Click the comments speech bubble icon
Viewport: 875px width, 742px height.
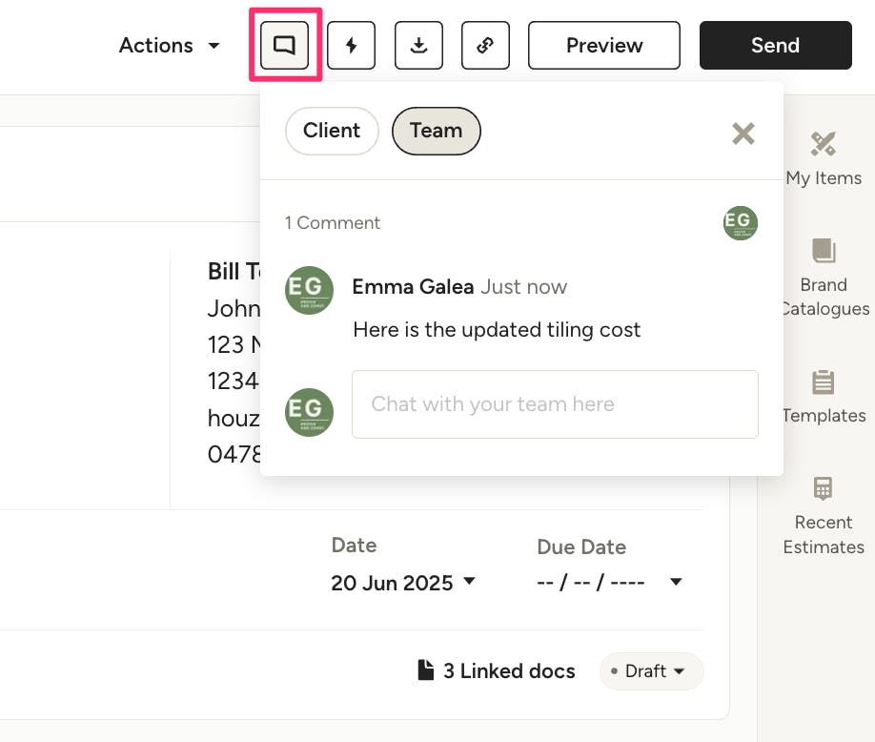(x=285, y=45)
